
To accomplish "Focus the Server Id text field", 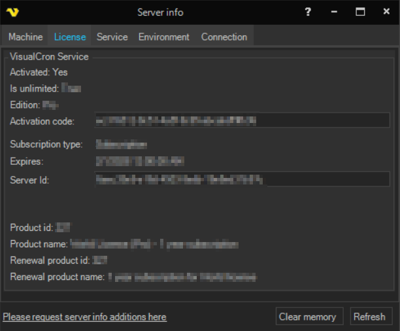I will click(x=242, y=179).
